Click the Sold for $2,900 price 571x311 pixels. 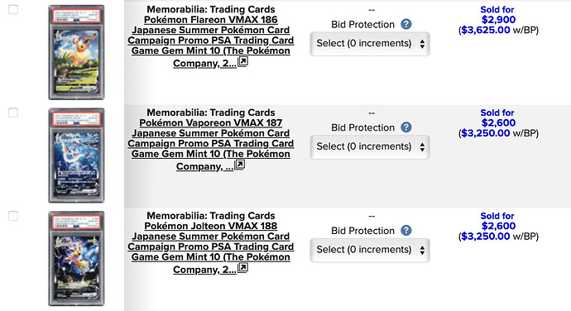tap(497, 15)
